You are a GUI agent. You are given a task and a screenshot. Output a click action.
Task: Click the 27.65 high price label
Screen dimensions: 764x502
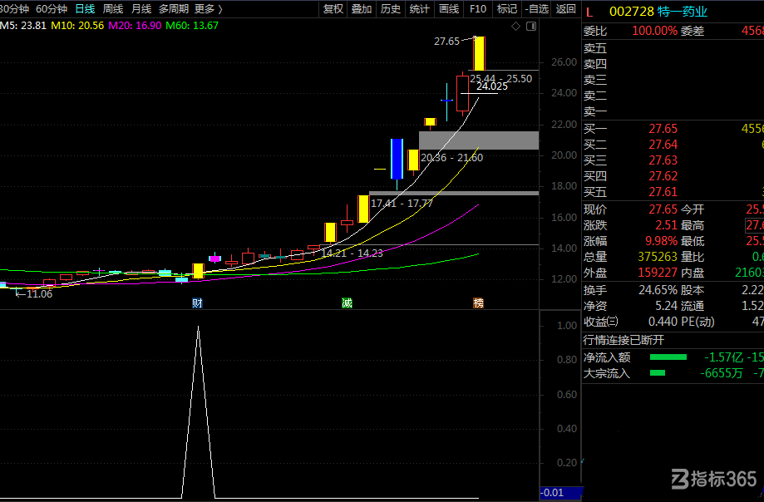(446, 42)
